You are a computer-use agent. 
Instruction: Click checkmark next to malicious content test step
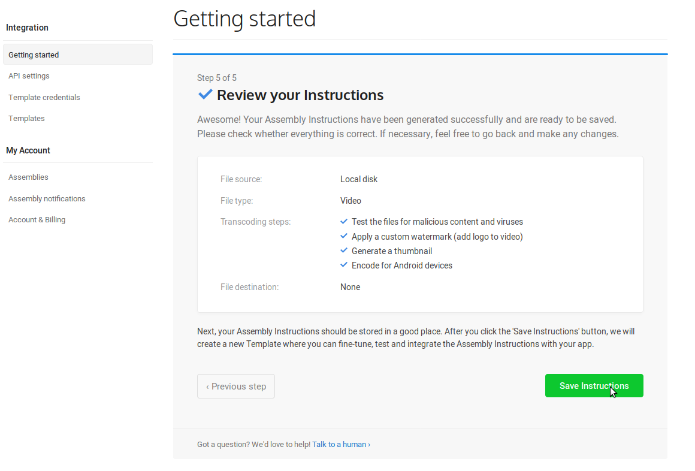pyautogui.click(x=344, y=221)
